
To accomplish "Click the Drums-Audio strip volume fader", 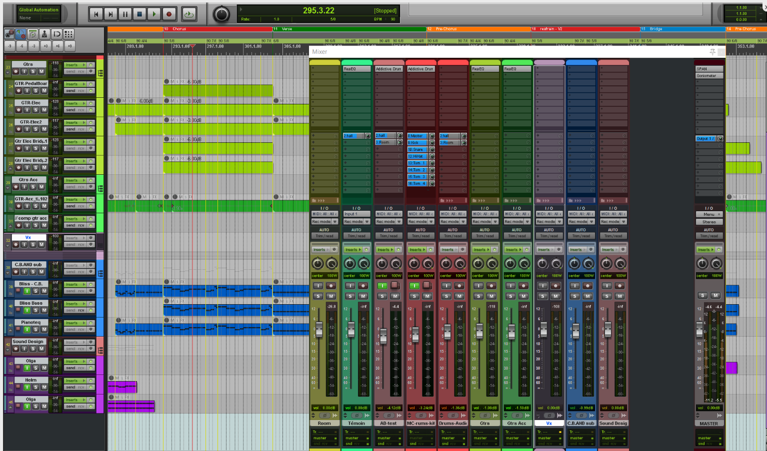I will click(x=447, y=331).
